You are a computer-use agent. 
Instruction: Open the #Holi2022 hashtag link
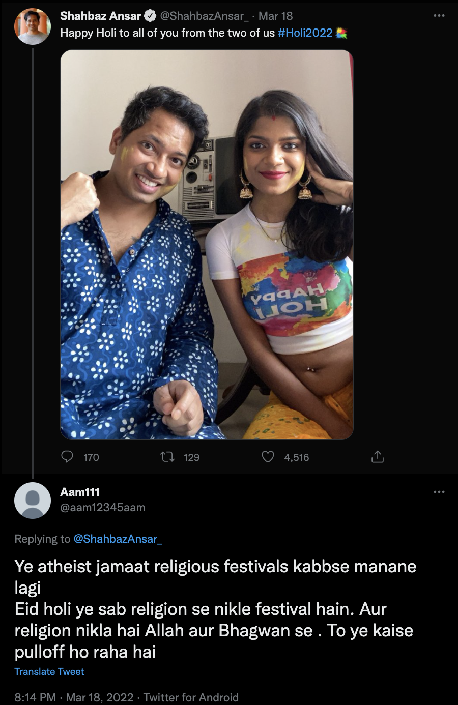[305, 33]
